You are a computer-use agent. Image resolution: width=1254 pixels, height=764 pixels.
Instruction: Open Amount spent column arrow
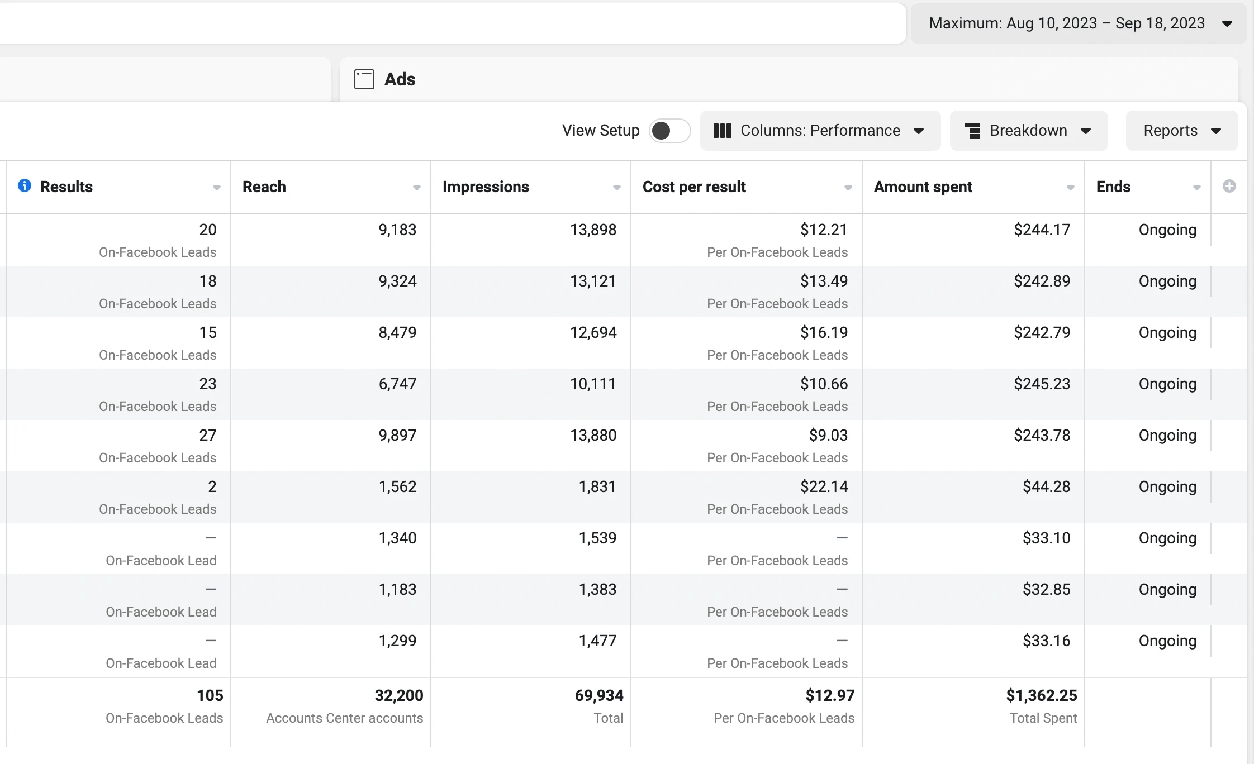(x=1071, y=188)
